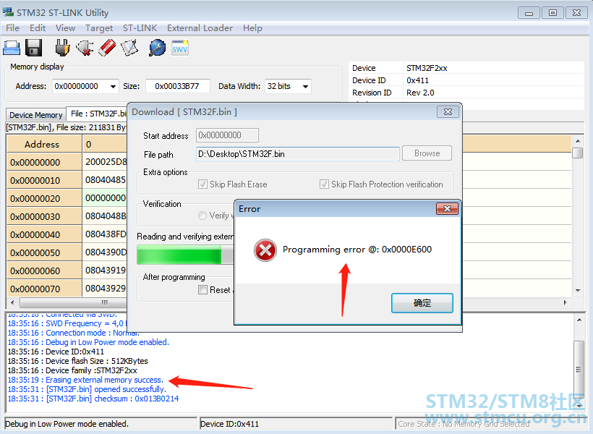Image resolution: width=593 pixels, height=434 pixels.
Task: Open the SWV viewer icon
Action: pyautogui.click(x=179, y=48)
